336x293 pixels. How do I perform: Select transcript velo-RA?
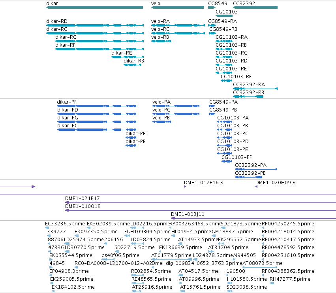pyautogui.click(x=178, y=25)
